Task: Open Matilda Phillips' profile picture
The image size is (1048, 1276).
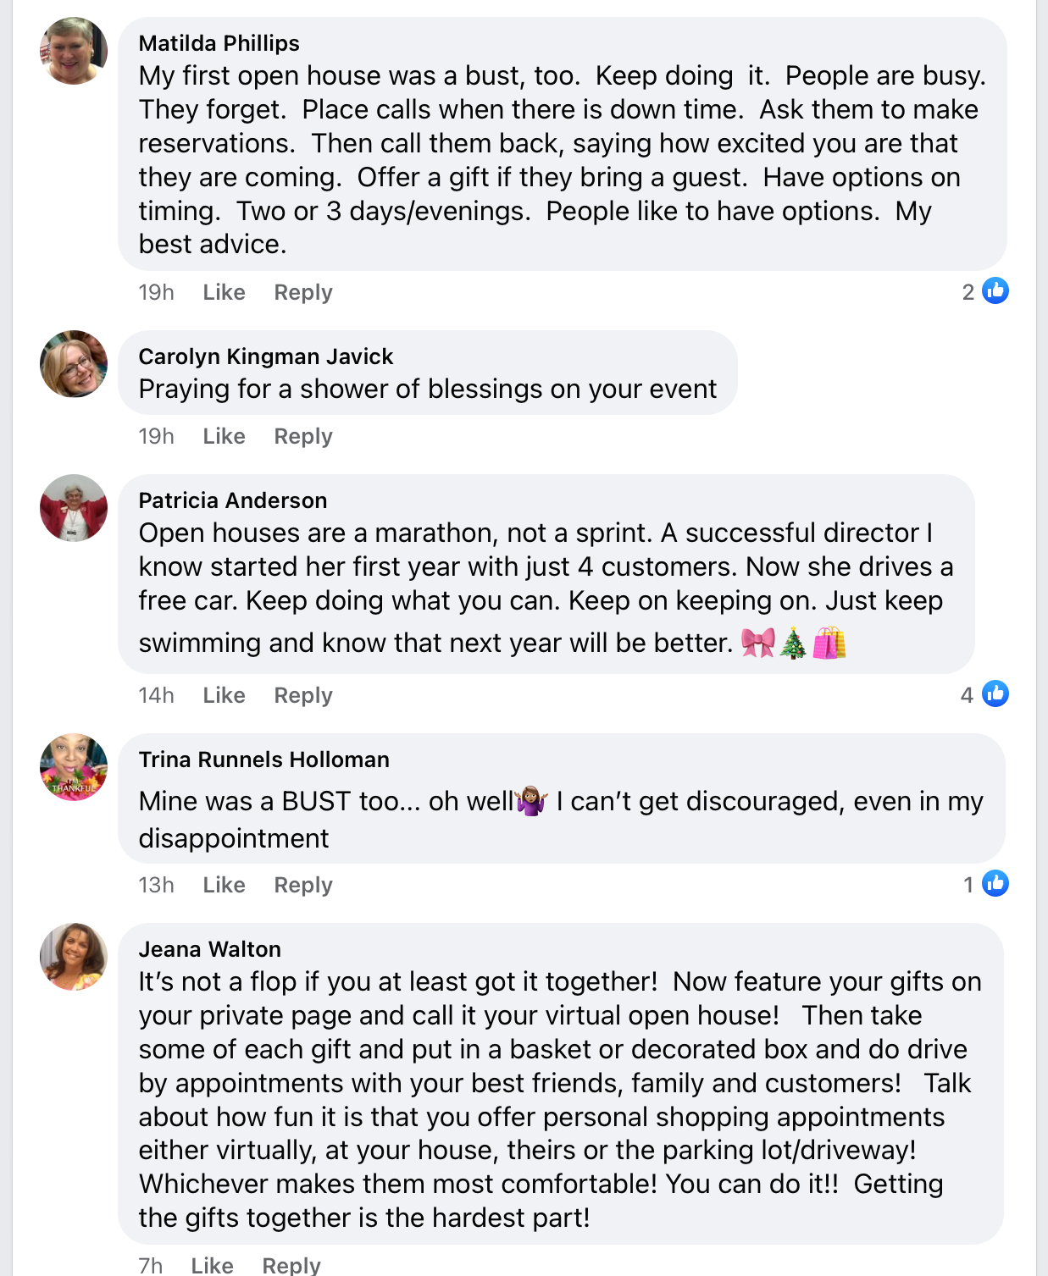Action: 74,51
